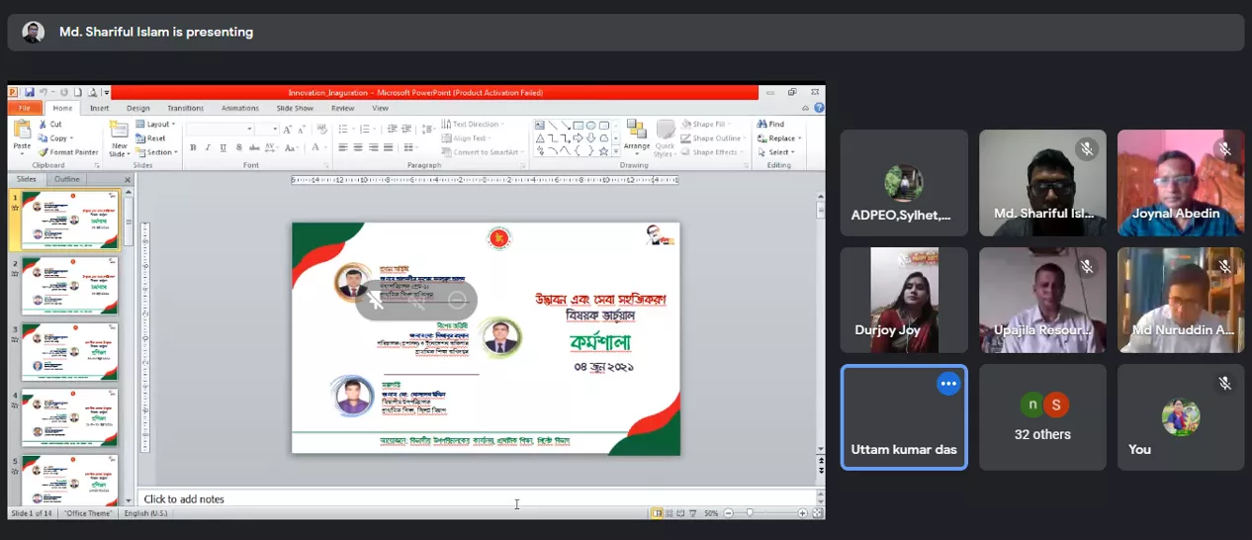Expand the shapes gallery More arrow
Screen dimensions: 1252x540
coord(617,151)
